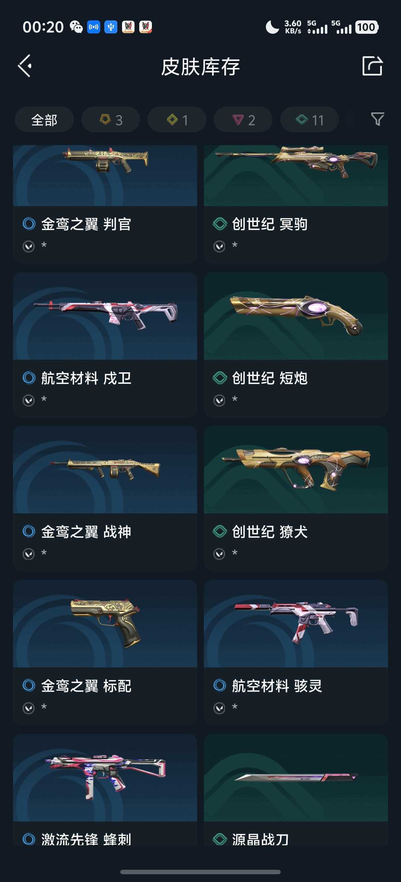
Task: Tap the Valorant icon under 金鸾之翼 战神
Action: tap(29, 554)
